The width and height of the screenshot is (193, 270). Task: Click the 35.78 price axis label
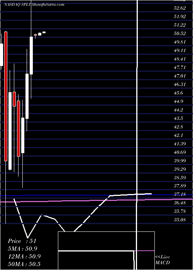[180, 211]
